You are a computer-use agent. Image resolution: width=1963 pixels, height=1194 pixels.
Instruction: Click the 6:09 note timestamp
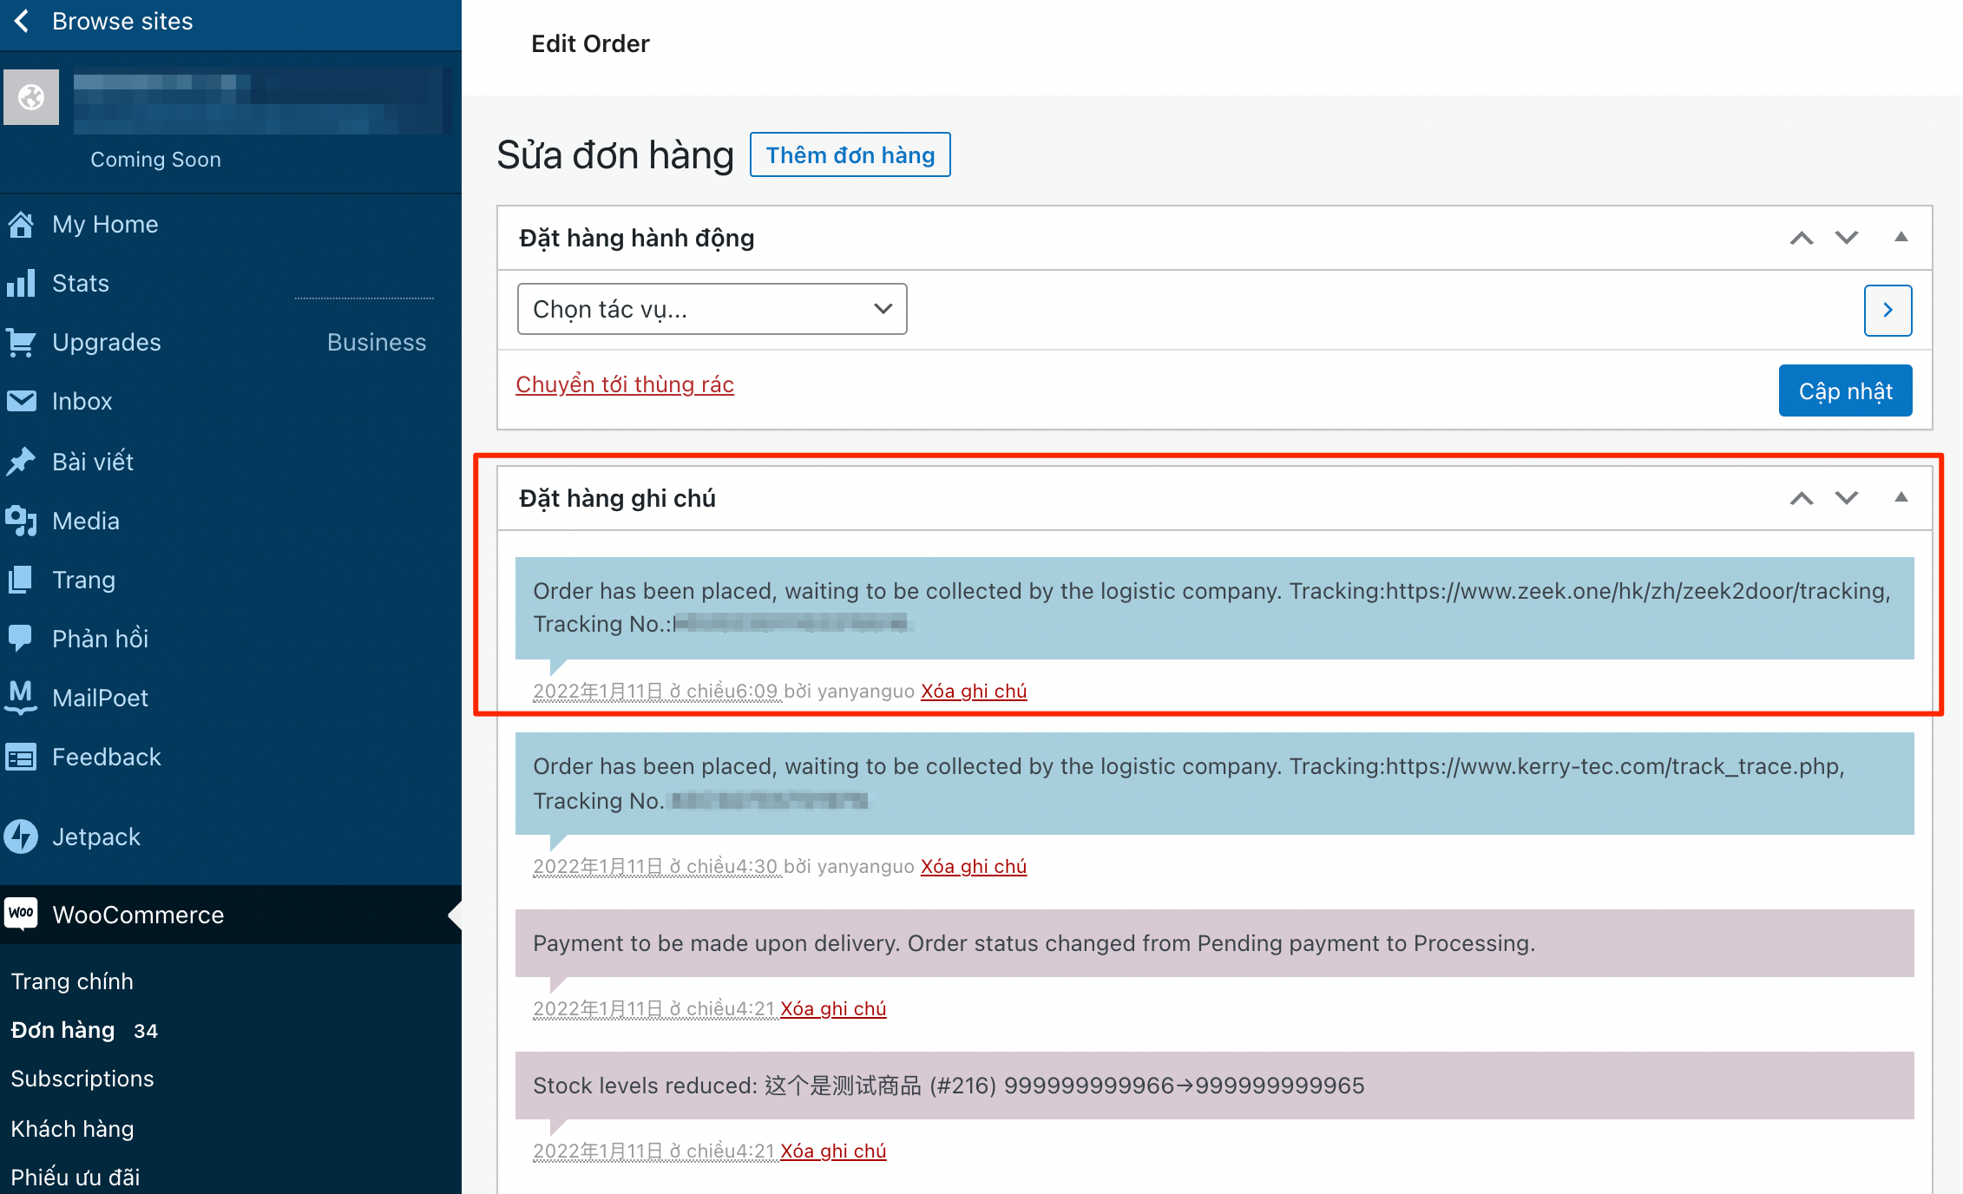tap(656, 691)
